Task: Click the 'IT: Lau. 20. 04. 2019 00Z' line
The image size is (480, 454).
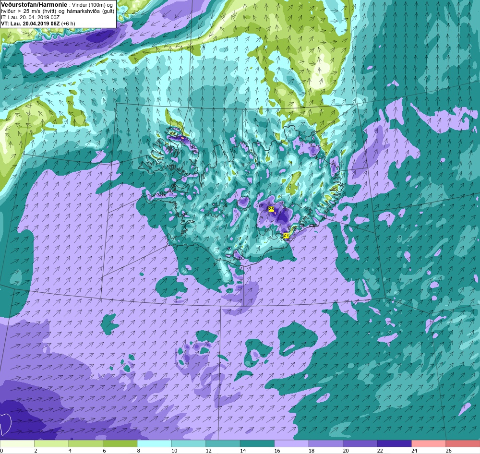Action: click(x=30, y=17)
